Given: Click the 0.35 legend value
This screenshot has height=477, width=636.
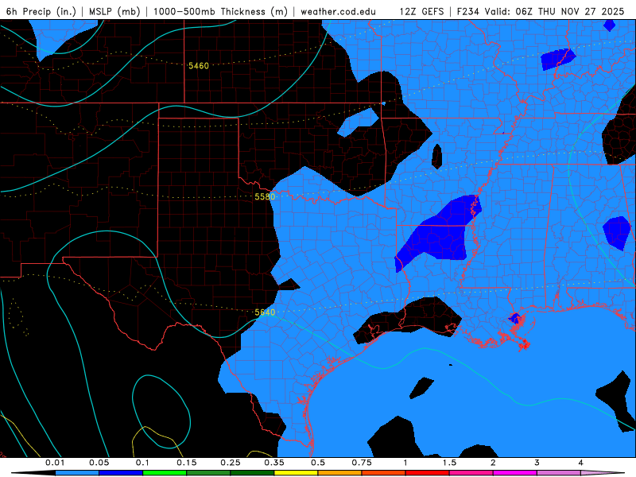Looking at the screenshot, I should (x=274, y=463).
